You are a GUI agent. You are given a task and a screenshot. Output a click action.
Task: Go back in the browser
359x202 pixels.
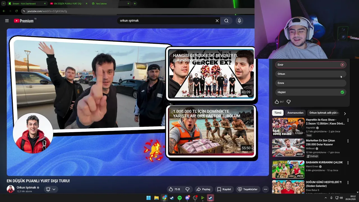point(4,11)
